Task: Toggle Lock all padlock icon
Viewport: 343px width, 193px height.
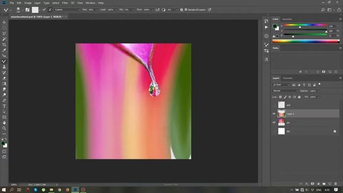Action: point(299,97)
